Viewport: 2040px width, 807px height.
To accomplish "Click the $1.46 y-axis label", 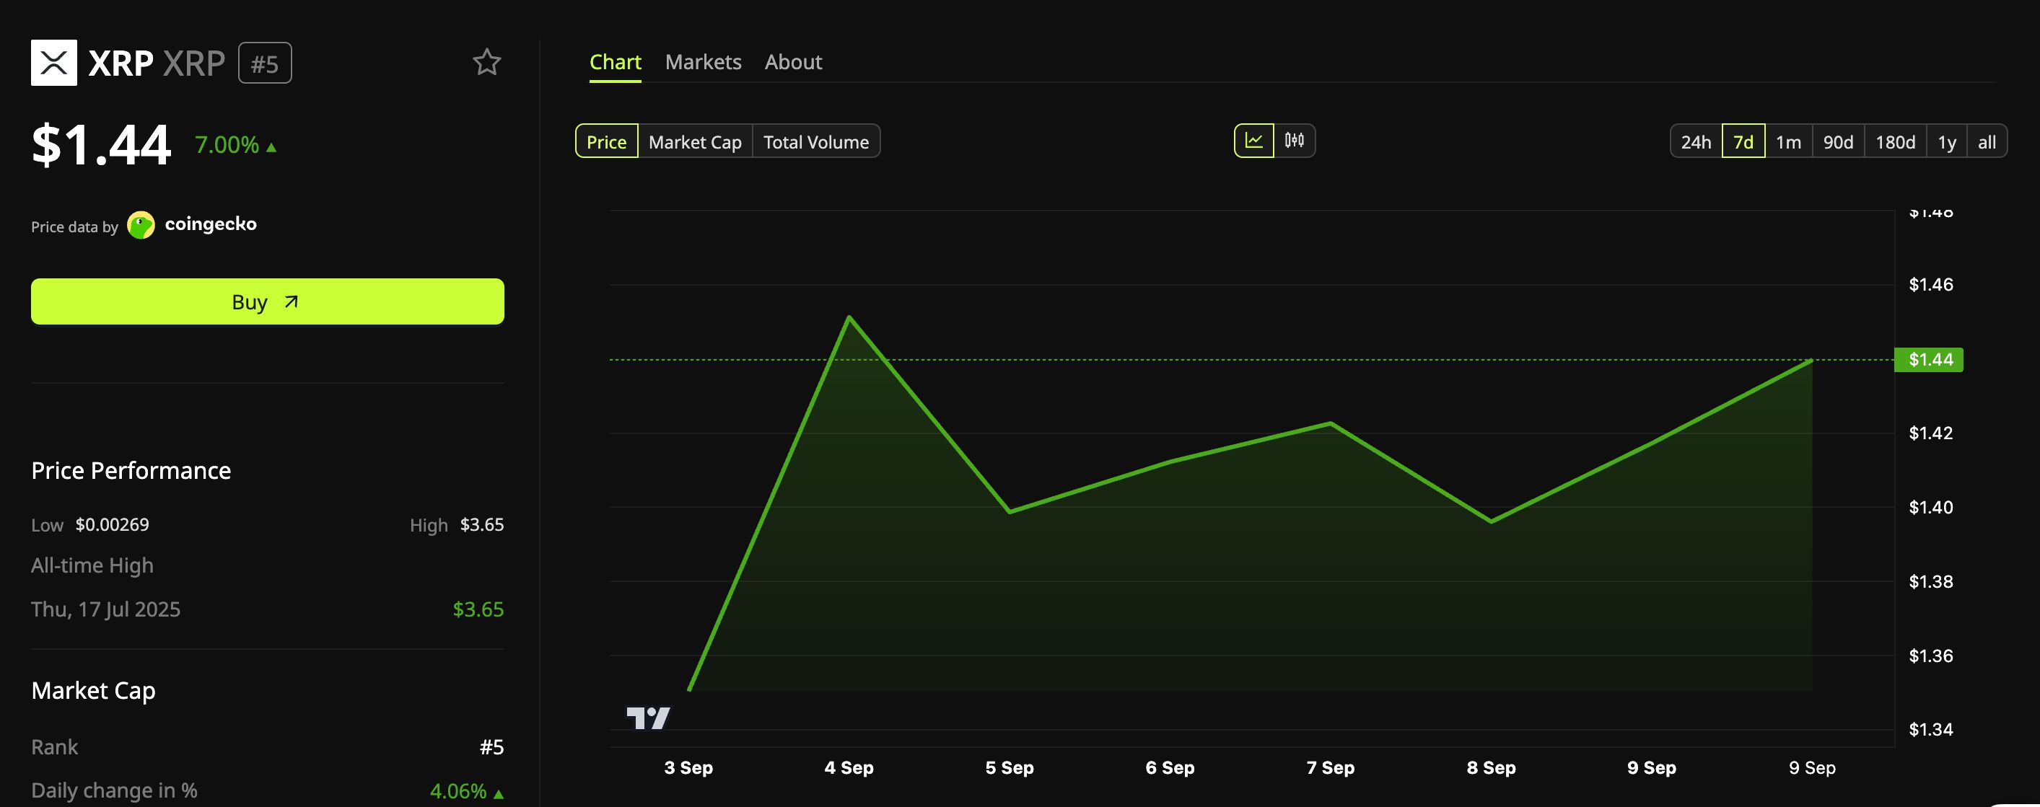I will 1931,285.
